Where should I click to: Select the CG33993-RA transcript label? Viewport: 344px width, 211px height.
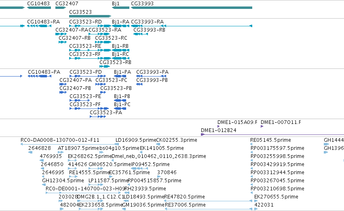[x=148, y=22]
